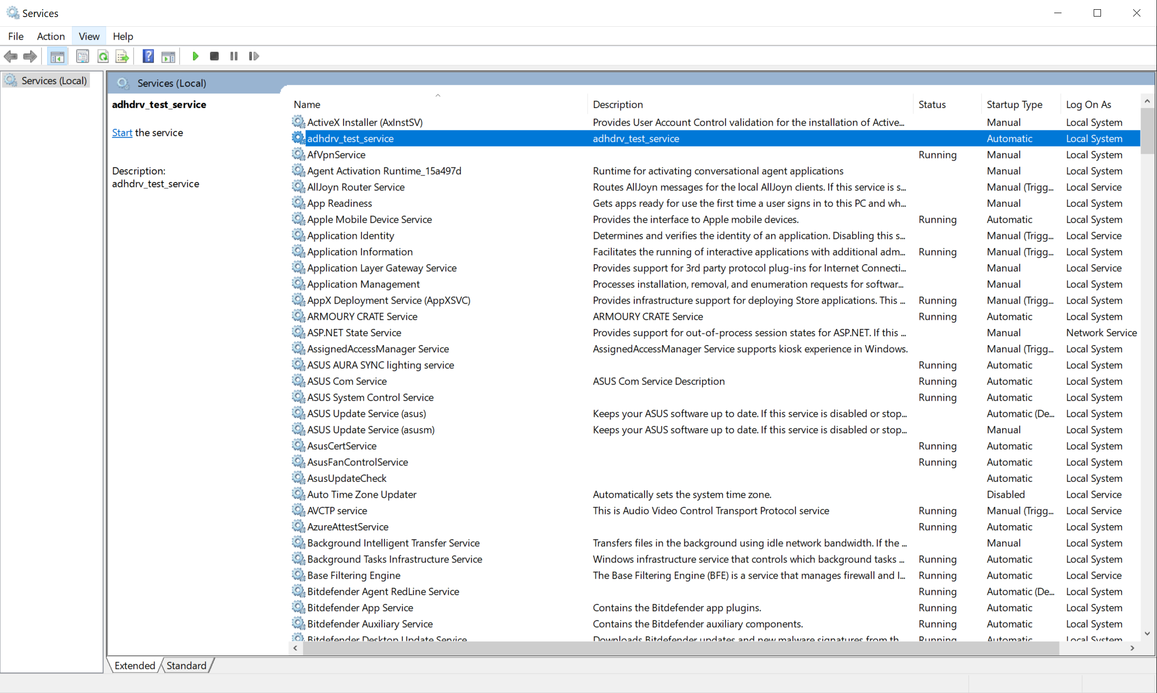Click the horizontal scrollbar left arrow
The width and height of the screenshot is (1157, 693).
click(x=295, y=648)
